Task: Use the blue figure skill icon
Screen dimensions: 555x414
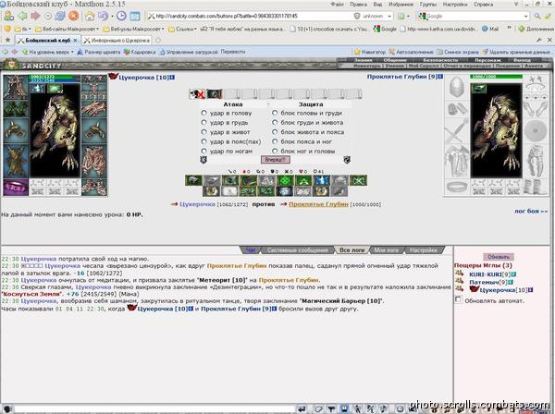Action: (x=322, y=180)
